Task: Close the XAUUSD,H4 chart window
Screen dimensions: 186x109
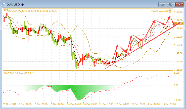Action: pos(179,5)
